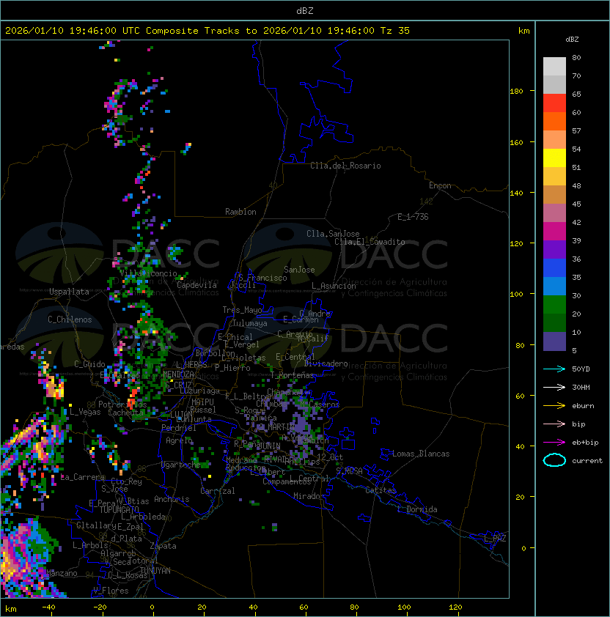The height and width of the screenshot is (617, 610).
Task: Click the '-40' tick on the bottom axis
Action: tap(48, 607)
